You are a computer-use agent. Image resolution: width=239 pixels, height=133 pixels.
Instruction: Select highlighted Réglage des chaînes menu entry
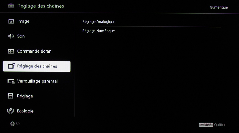pos(37,66)
